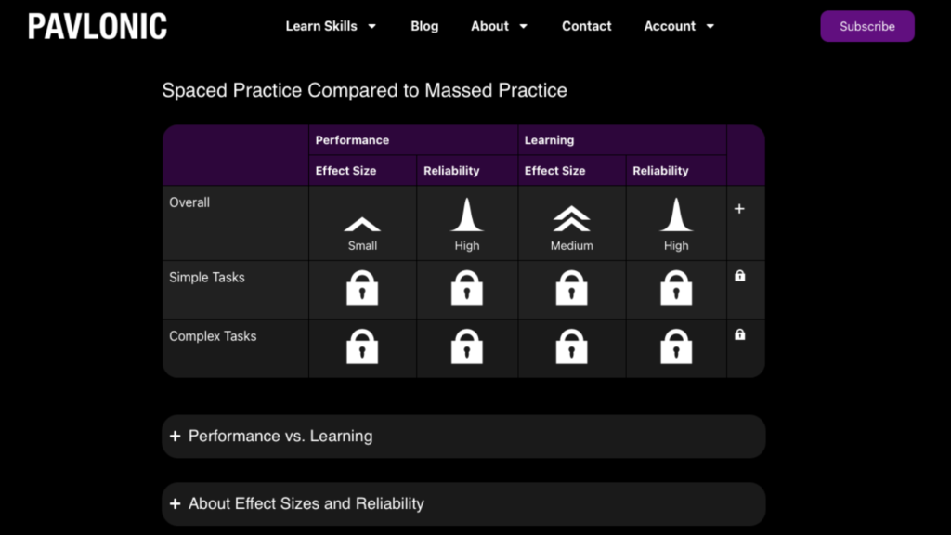This screenshot has height=535, width=951.
Task: Open the Account dropdown menu
Action: point(679,26)
